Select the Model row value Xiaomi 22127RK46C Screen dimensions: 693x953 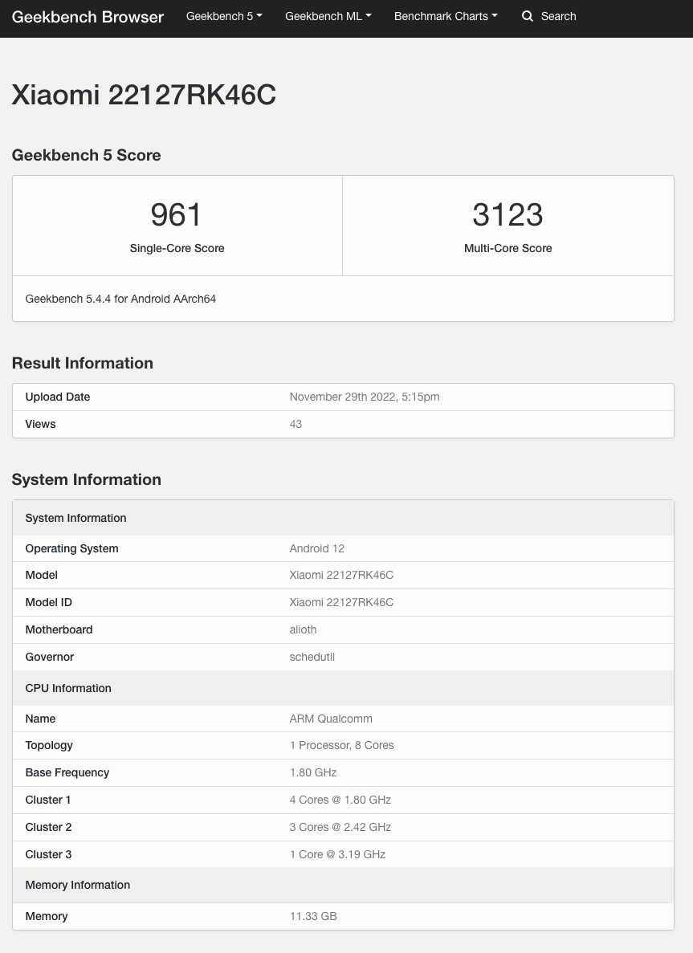pos(341,575)
